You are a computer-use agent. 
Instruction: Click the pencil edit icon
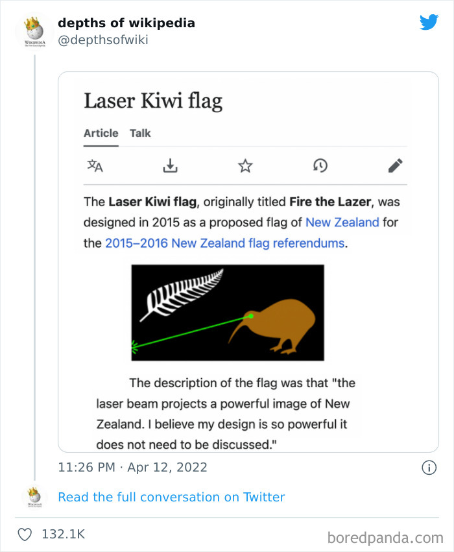coord(395,166)
